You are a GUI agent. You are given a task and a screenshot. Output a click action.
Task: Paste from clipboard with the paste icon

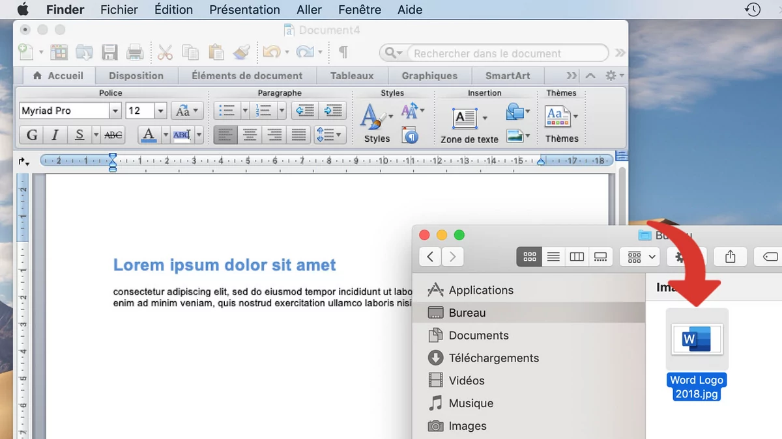pyautogui.click(x=216, y=52)
